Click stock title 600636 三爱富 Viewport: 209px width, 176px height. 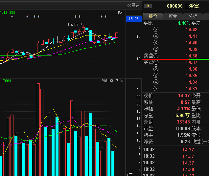coord(183,6)
